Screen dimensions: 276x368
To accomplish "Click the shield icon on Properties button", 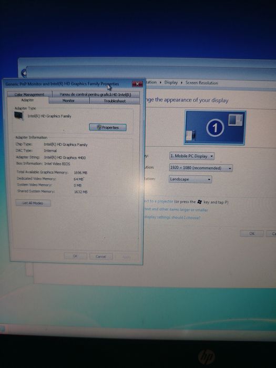I will pos(99,127).
